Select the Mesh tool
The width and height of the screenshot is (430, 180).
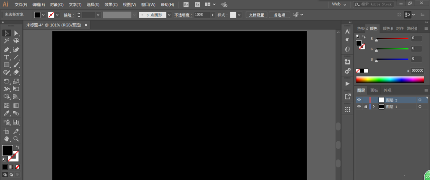point(6,106)
